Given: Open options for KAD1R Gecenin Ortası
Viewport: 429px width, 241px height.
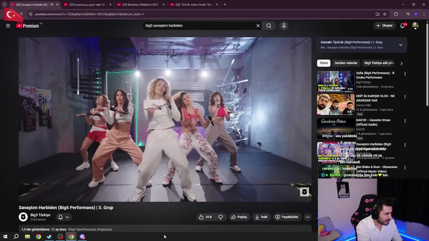Looking at the screenshot, I should pos(405,121).
